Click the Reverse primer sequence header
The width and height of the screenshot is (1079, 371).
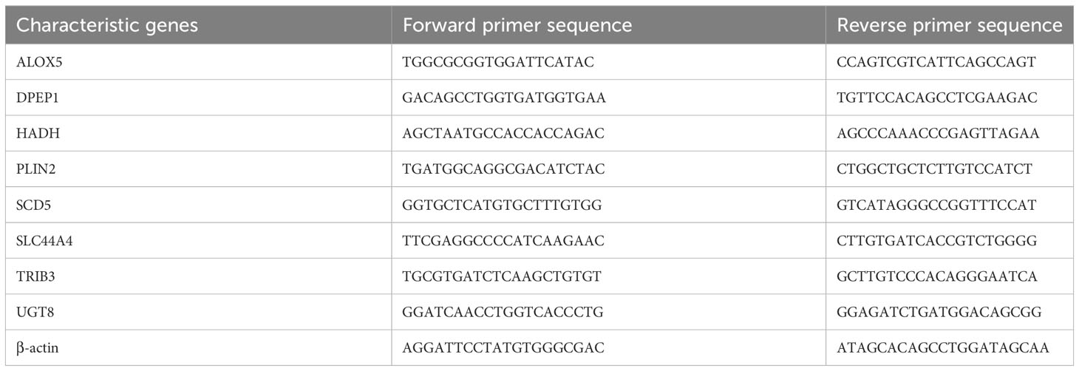point(950,25)
